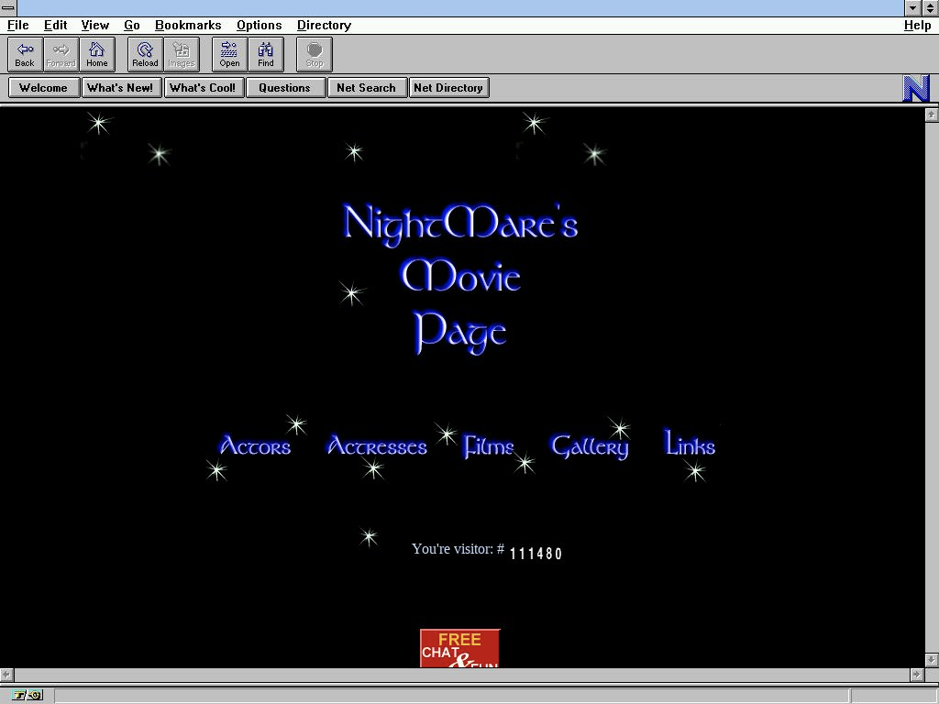Click the Home toolbar icon
This screenshot has width=939, height=704.
coord(97,54)
